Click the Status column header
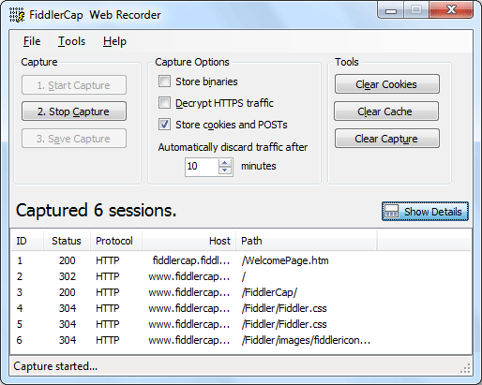This screenshot has height=385, width=482. (67, 241)
